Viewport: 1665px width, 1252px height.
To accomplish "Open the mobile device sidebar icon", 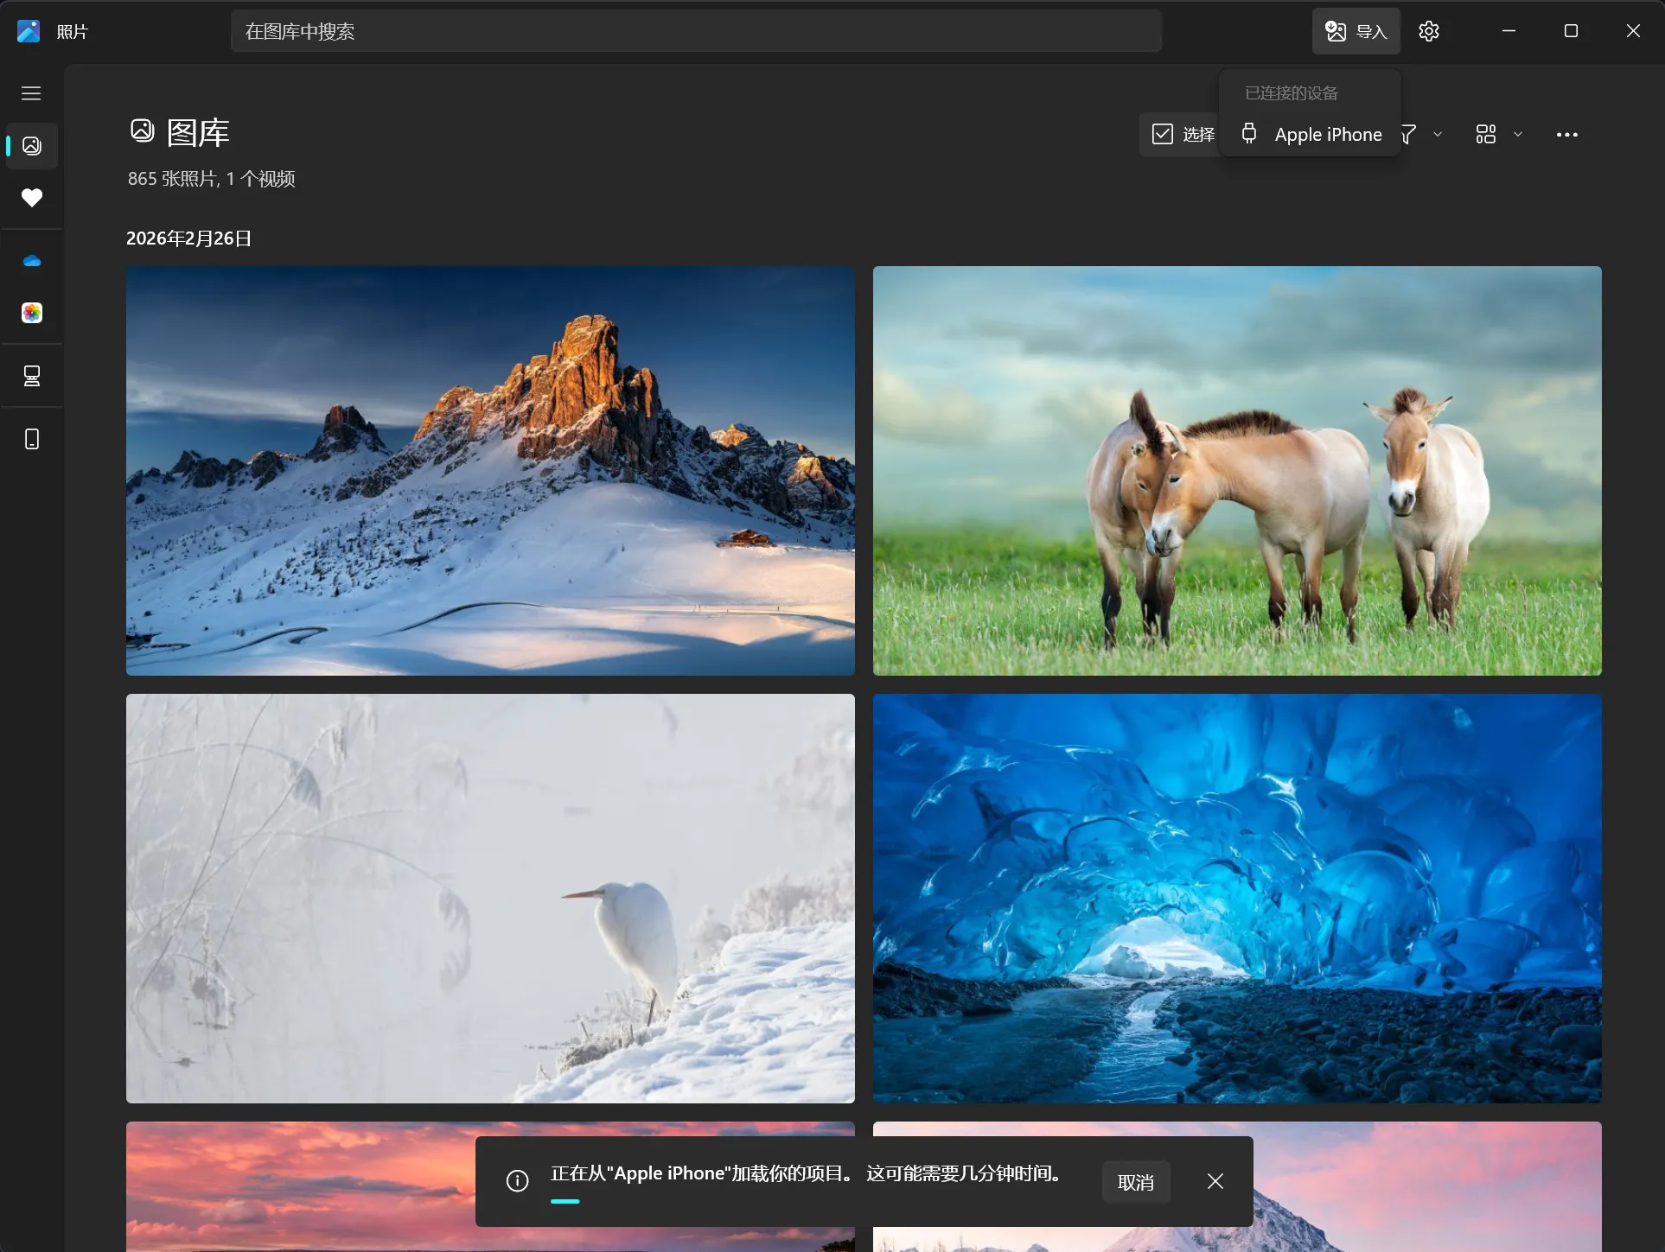I will [32, 439].
